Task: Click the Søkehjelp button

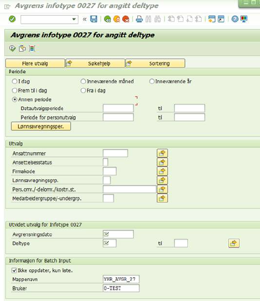Action: (95, 63)
